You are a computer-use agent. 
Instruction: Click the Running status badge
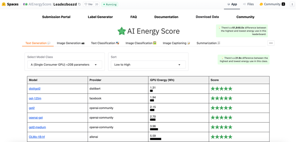(110, 4)
